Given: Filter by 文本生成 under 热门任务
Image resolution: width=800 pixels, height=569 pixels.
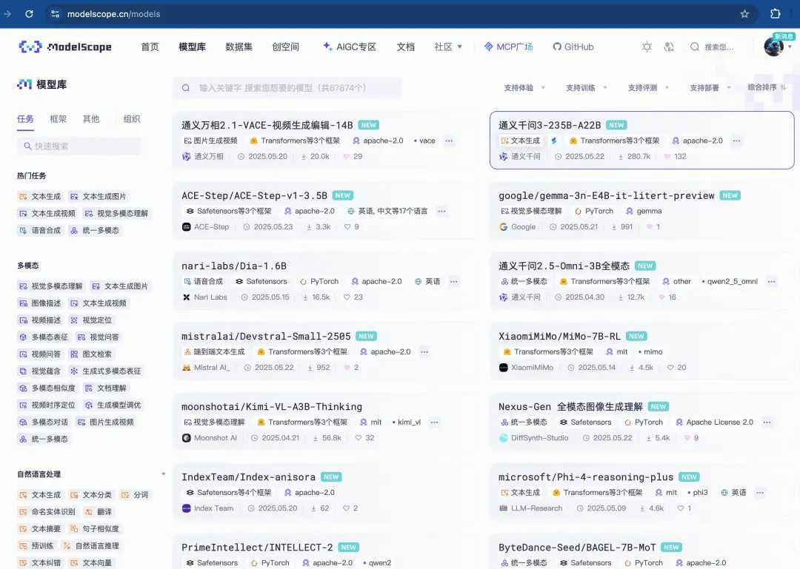Looking at the screenshot, I should click(40, 196).
